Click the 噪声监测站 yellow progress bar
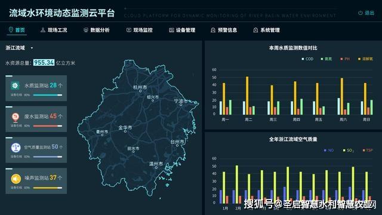This screenshot has height=215, width=382. point(48,188)
